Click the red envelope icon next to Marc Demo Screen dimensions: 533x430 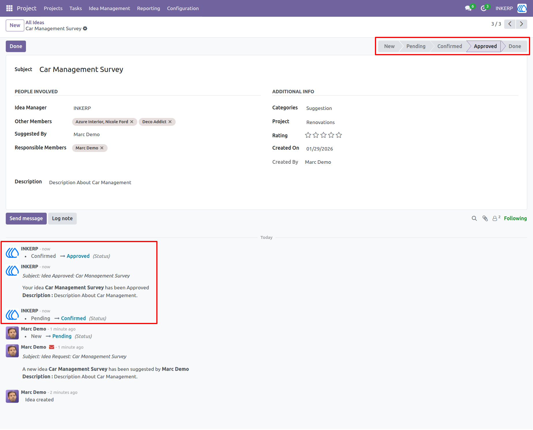tap(52, 347)
